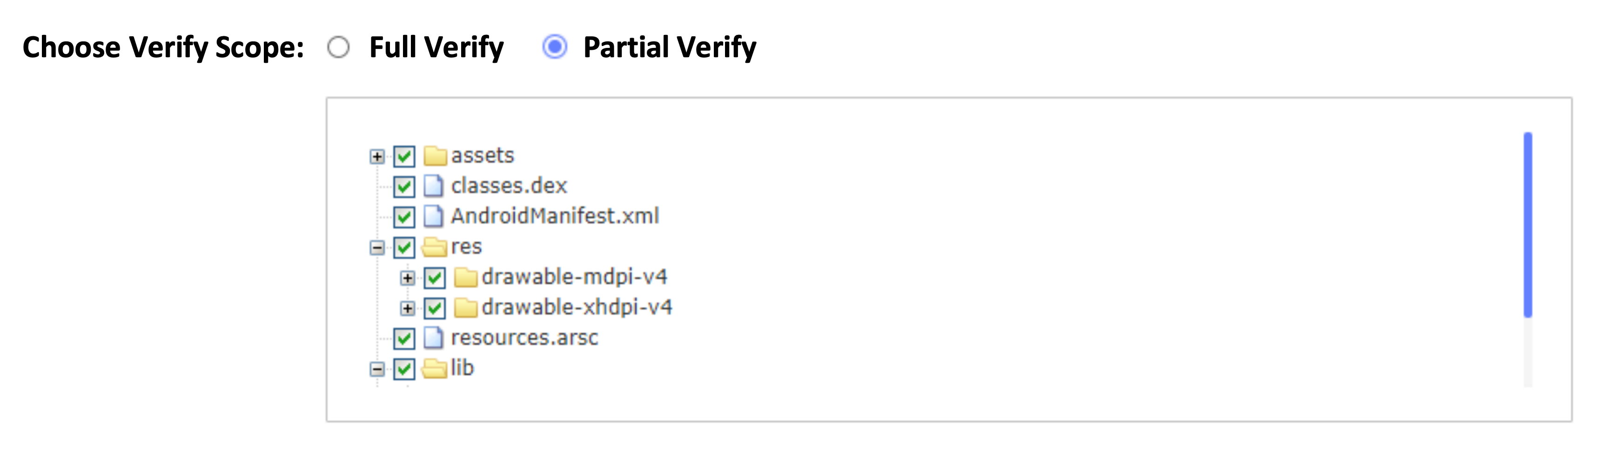1611x454 pixels.
Task: Click the classes.dex file icon
Action: pos(433,186)
